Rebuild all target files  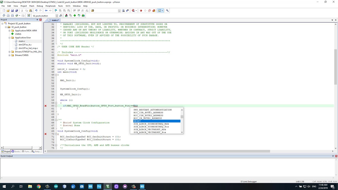12,16
